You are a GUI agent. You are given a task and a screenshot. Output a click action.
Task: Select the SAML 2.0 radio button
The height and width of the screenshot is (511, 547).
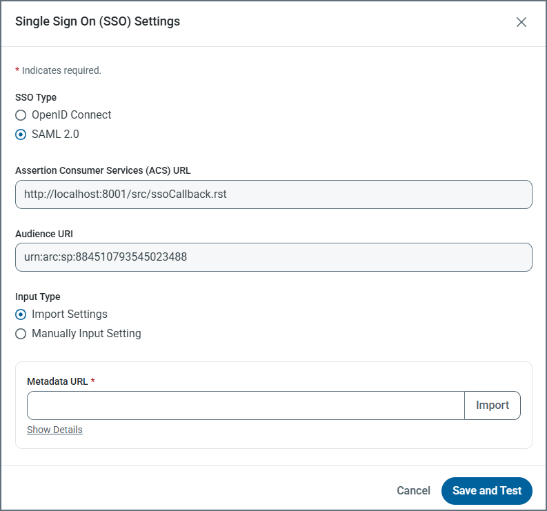coord(21,134)
